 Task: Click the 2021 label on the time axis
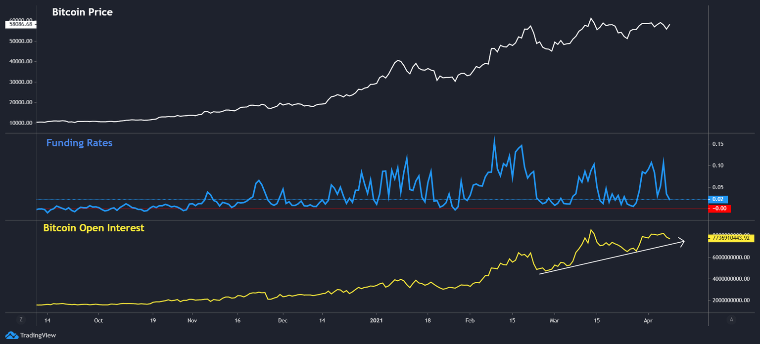click(377, 320)
